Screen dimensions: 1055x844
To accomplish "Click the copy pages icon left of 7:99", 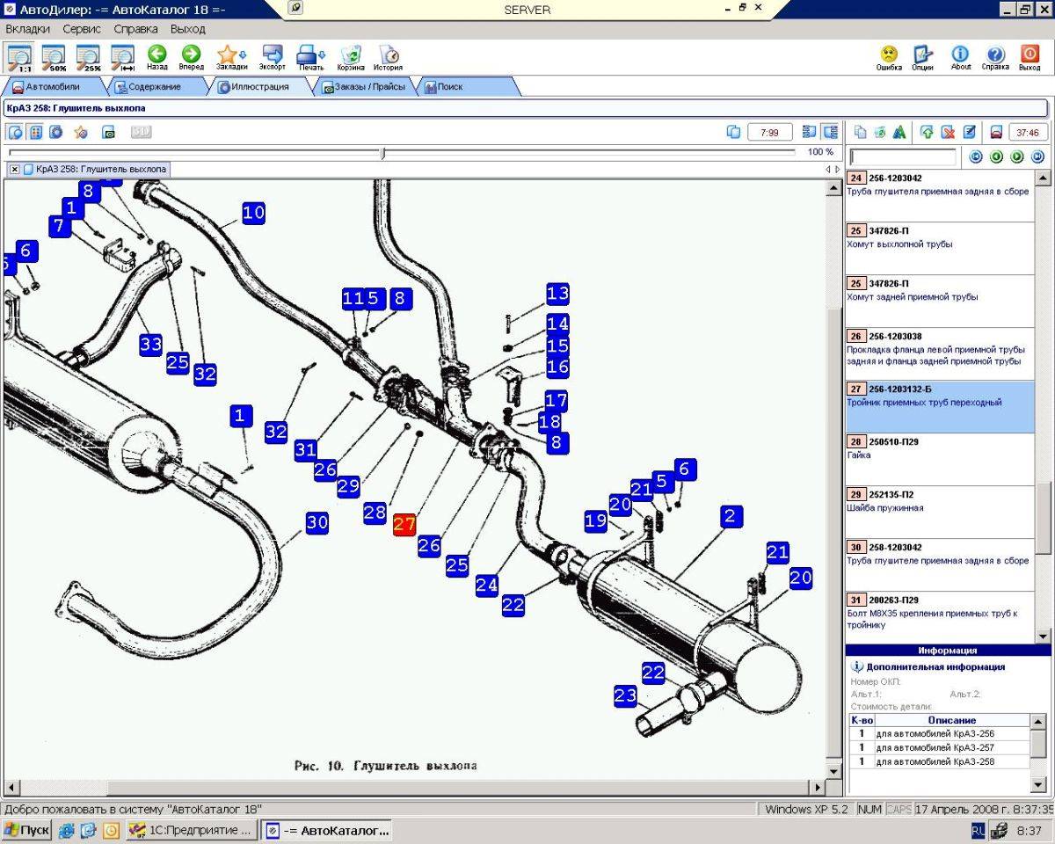I will 734,132.
